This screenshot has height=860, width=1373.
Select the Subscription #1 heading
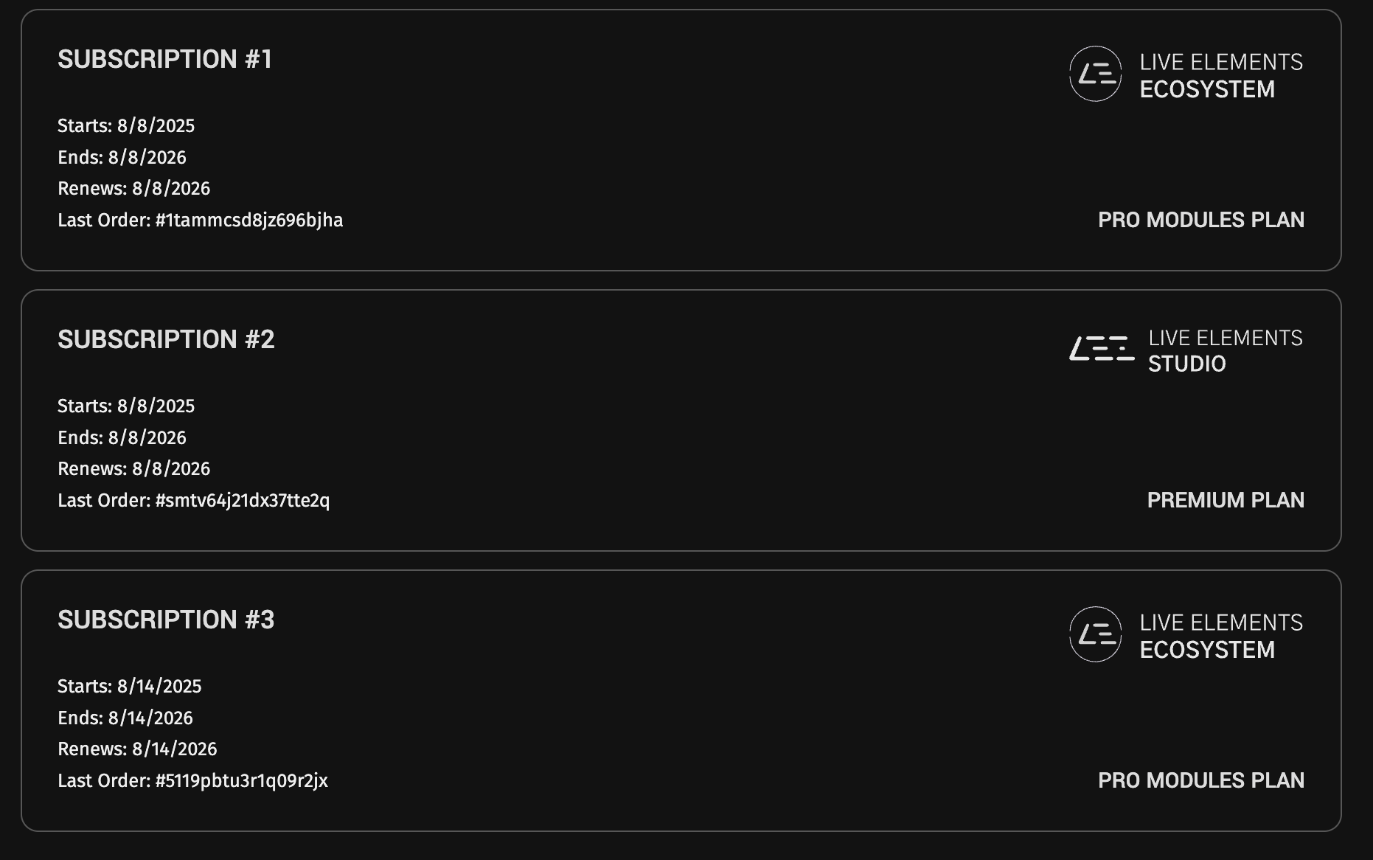click(165, 59)
